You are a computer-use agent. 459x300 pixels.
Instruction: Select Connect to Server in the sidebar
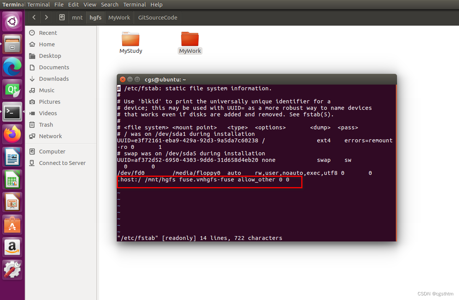[62, 163]
